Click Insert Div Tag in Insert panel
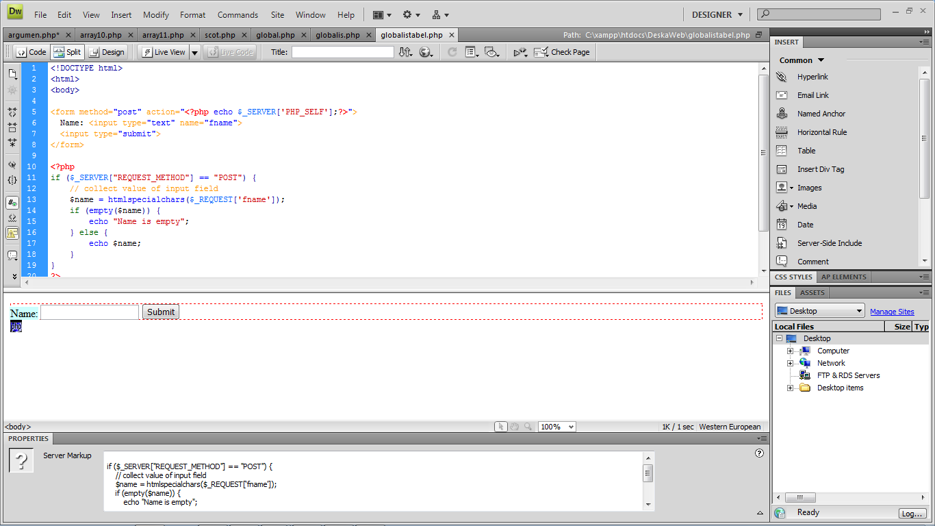The width and height of the screenshot is (935, 526). click(x=821, y=169)
